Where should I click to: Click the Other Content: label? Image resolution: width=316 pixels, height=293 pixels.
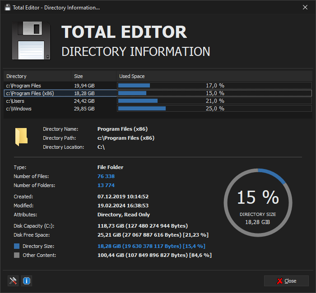click(x=39, y=255)
